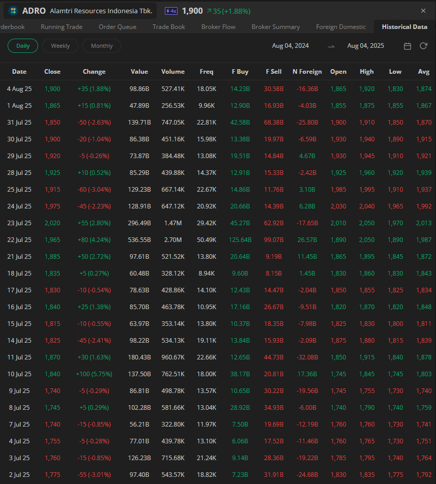
Task: Click the 4x leverage badge
Action: coord(171,11)
